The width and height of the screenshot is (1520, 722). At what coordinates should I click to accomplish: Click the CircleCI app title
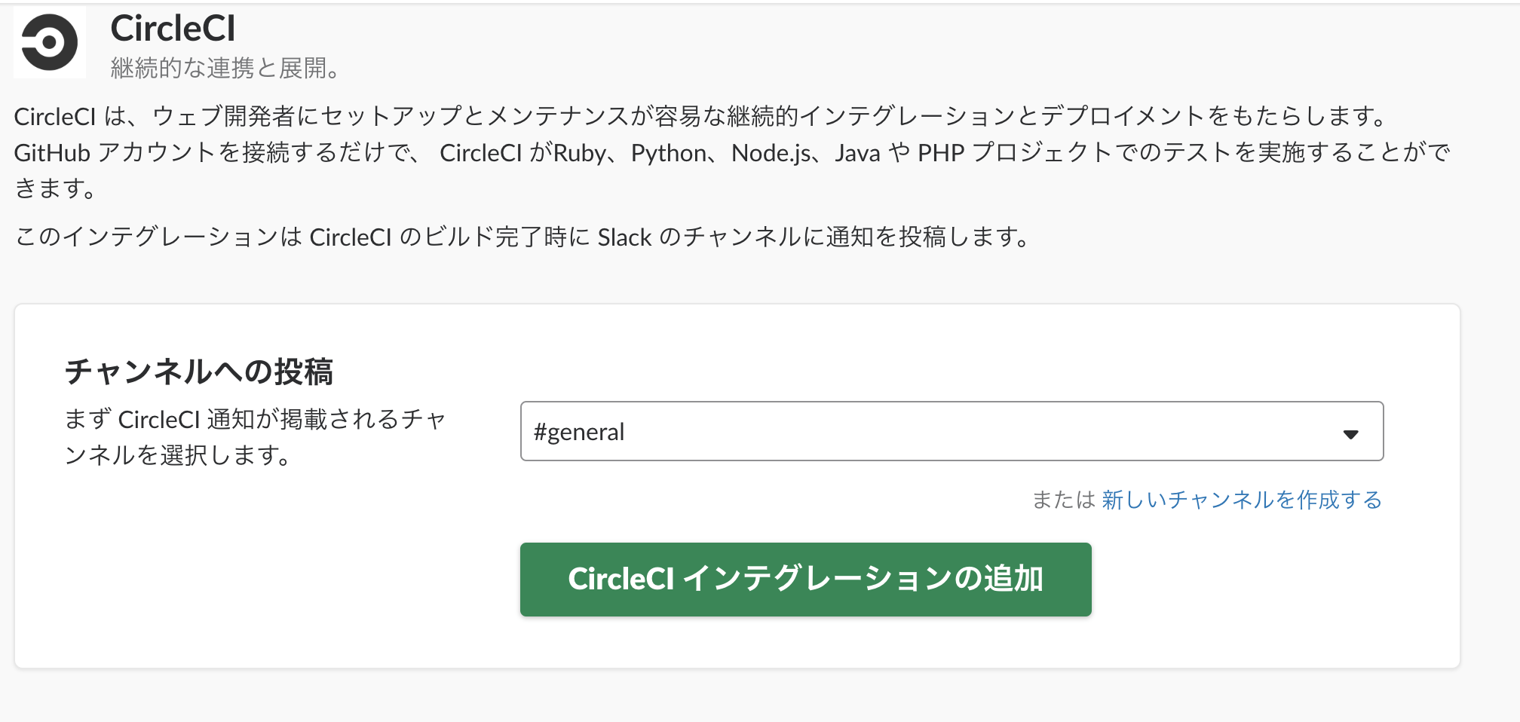tap(173, 29)
